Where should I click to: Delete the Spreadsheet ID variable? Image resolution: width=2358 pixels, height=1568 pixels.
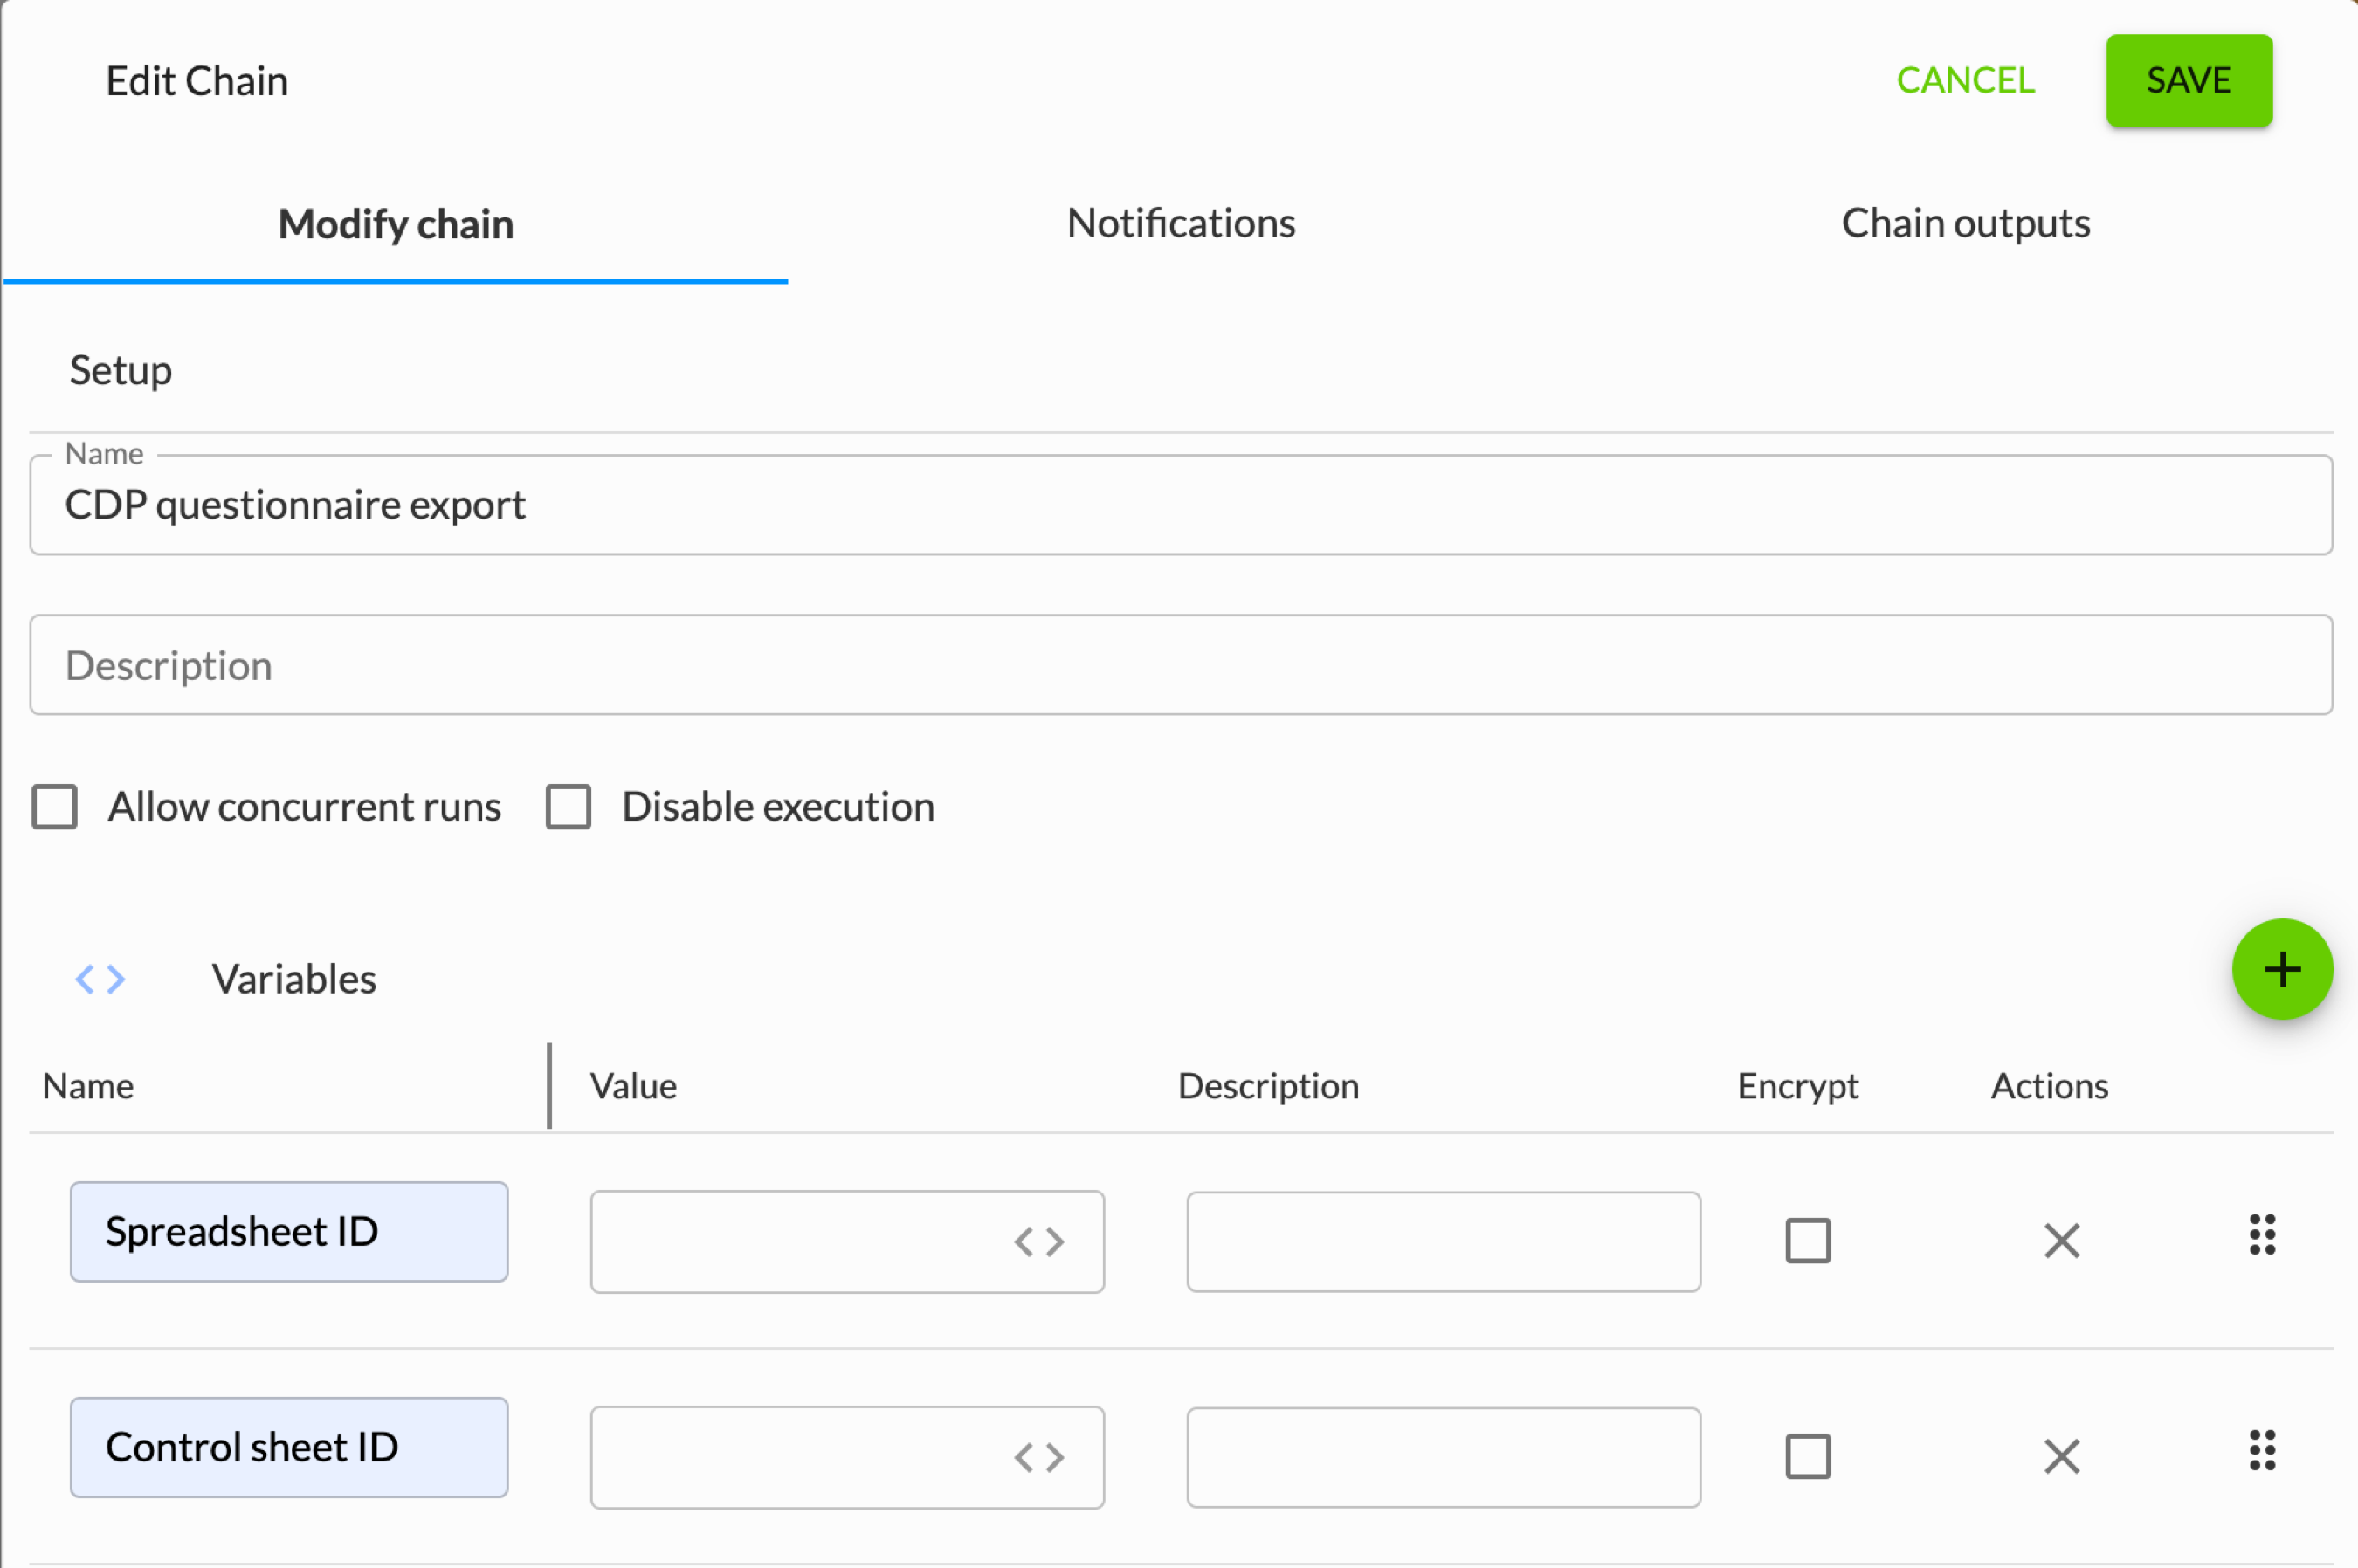click(x=2061, y=1241)
